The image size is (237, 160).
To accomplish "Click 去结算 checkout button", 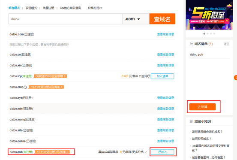I will [x=202, y=107].
